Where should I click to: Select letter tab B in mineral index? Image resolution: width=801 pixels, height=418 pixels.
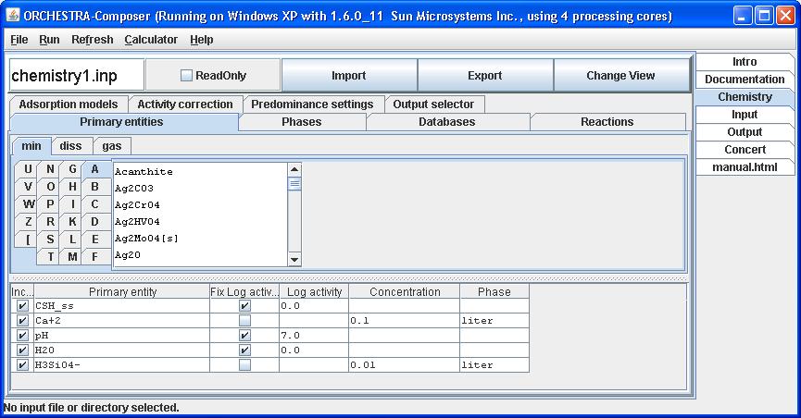pos(95,187)
